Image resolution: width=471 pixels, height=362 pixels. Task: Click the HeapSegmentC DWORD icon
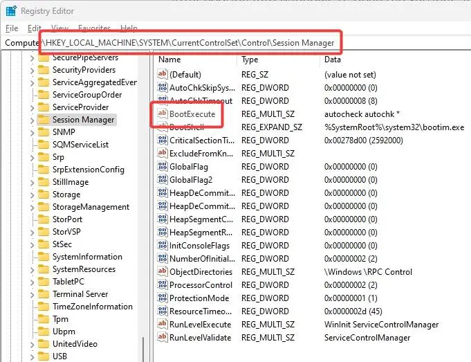pyautogui.click(x=163, y=219)
